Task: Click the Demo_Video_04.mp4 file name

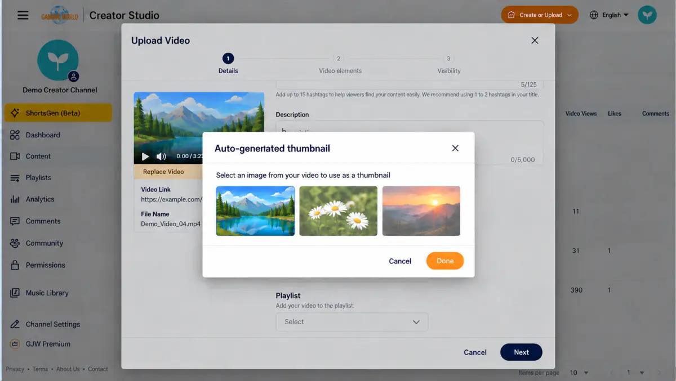Action: coord(171,224)
